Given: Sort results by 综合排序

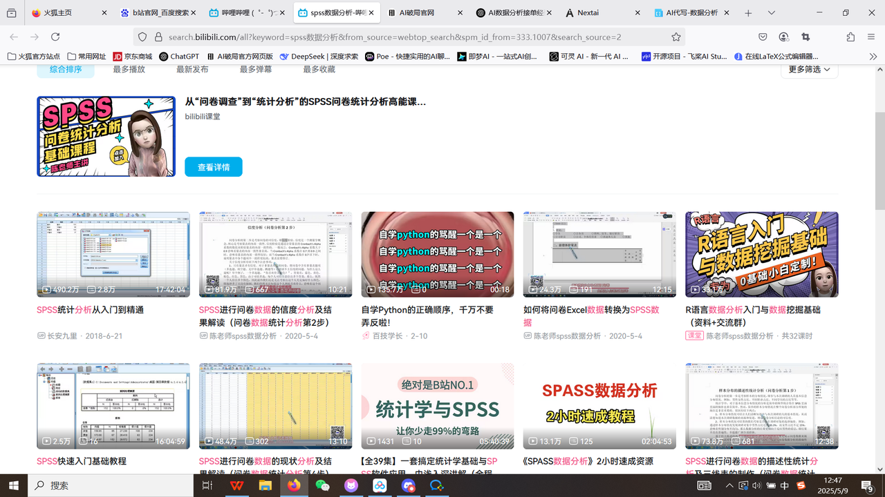Looking at the screenshot, I should 66,69.
